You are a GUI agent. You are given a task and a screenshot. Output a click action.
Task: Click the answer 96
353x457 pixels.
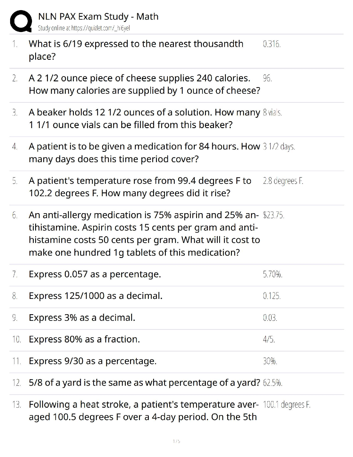tap(267, 78)
